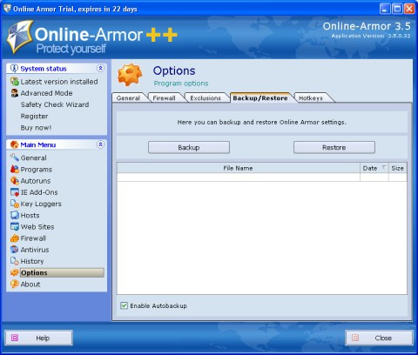
Task: Select the Backup/Restore tab
Action: click(x=260, y=98)
